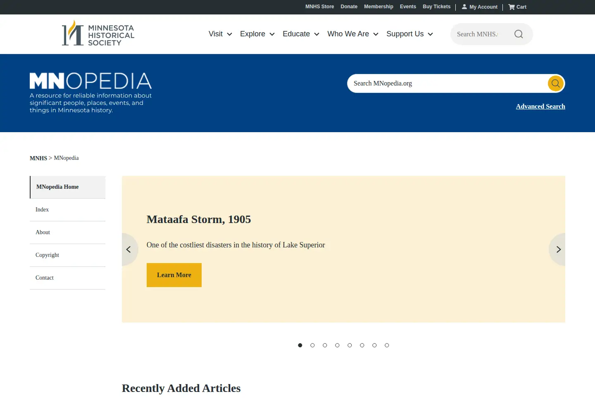595x413 pixels.
Task: Click the Donate link in top bar
Action: [x=349, y=7]
